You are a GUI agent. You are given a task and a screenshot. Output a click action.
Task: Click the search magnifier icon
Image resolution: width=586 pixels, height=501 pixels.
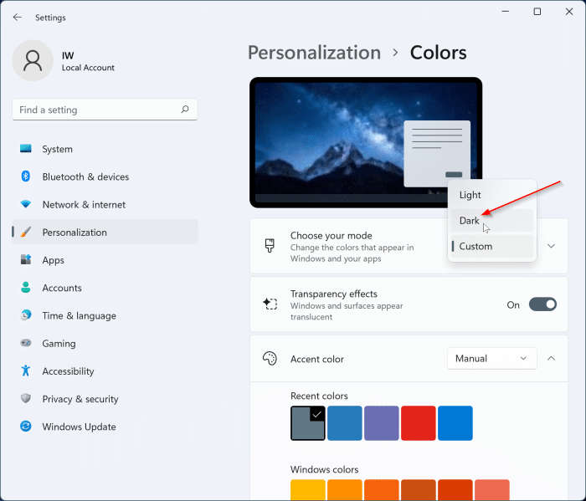(x=185, y=110)
